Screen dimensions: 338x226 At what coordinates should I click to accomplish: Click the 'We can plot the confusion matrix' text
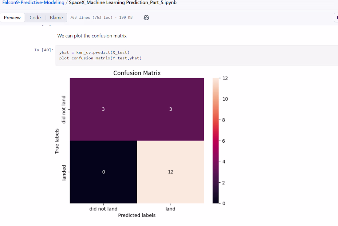(x=92, y=36)
